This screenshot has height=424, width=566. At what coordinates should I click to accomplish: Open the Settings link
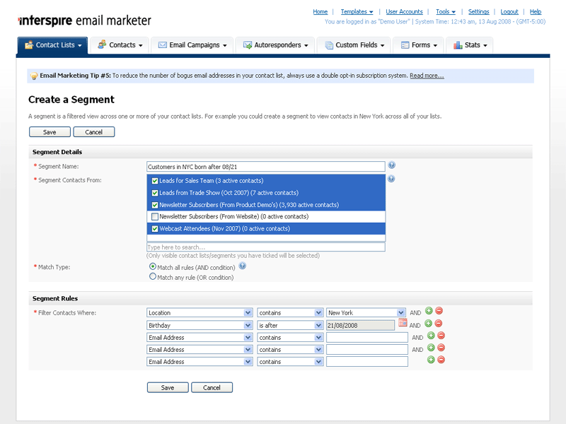pos(479,12)
